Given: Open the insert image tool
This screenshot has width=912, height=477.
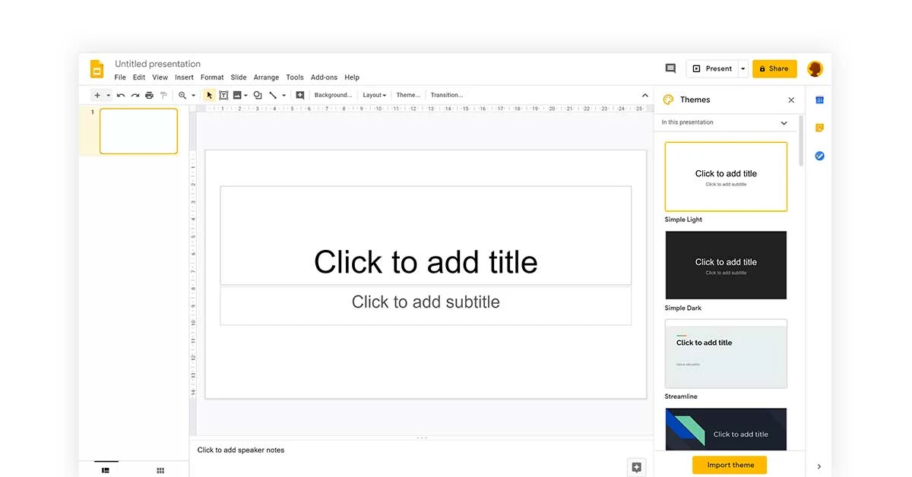Looking at the screenshot, I should tap(237, 95).
